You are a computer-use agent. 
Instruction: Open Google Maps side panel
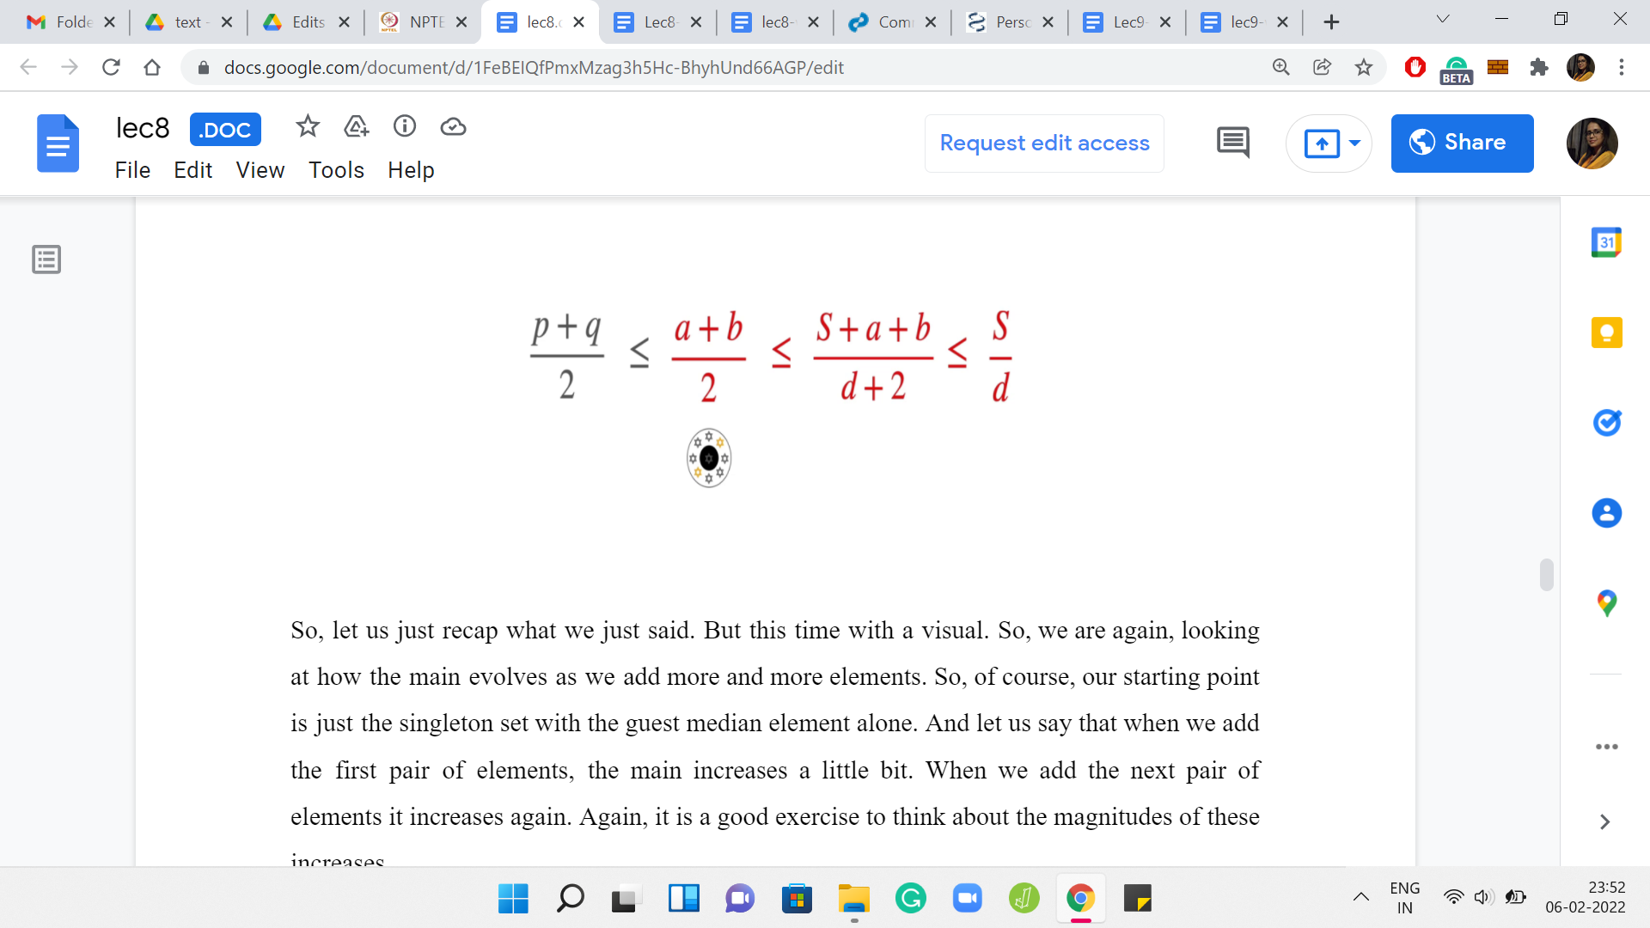point(1605,603)
